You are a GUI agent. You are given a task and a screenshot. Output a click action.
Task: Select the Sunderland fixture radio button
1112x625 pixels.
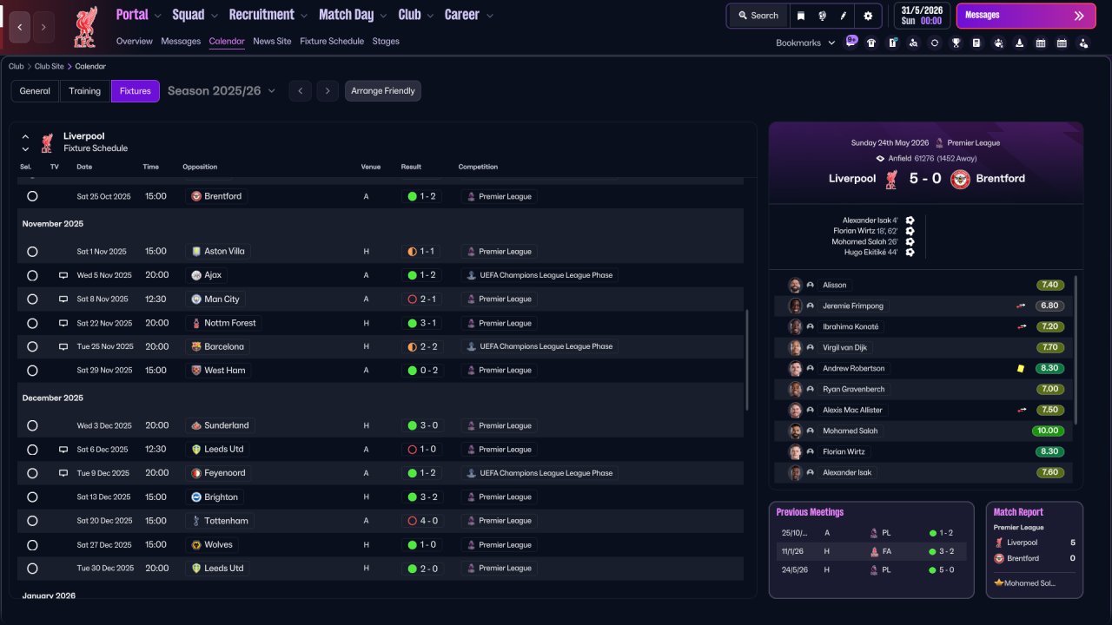[32, 426]
